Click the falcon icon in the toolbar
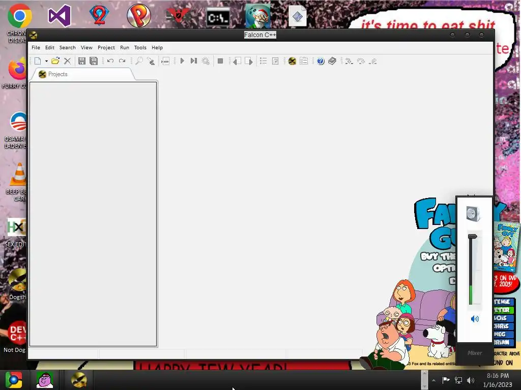The height and width of the screenshot is (390, 521). [292, 61]
